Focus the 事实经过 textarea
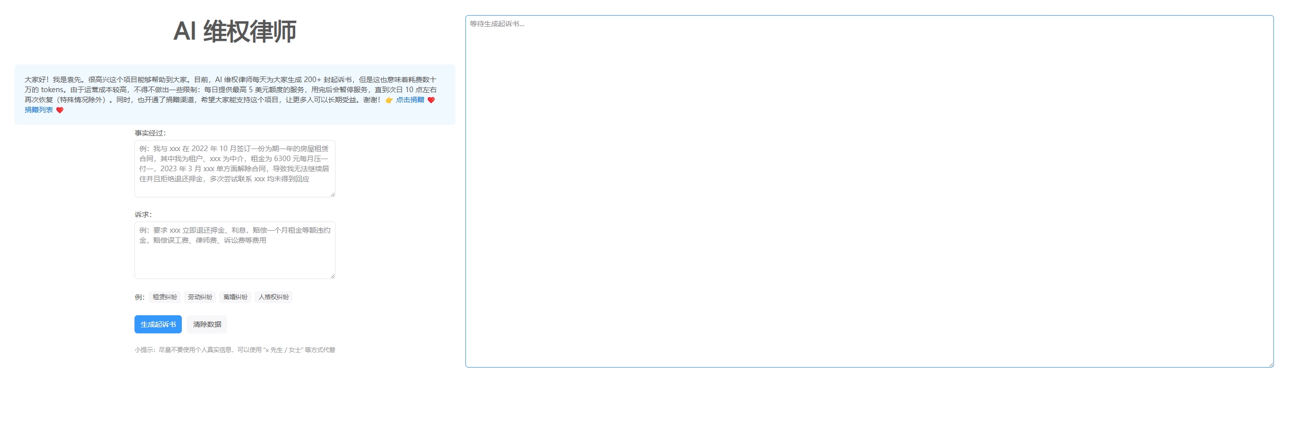This screenshot has height=423, width=1289. (235, 169)
